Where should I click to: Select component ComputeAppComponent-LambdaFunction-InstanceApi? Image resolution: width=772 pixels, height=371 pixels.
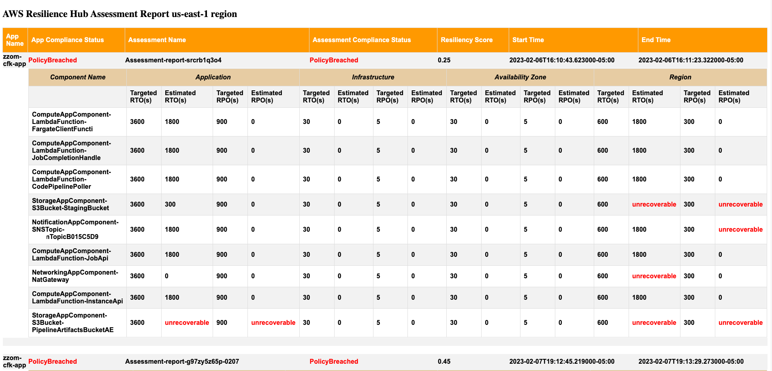tap(77, 298)
